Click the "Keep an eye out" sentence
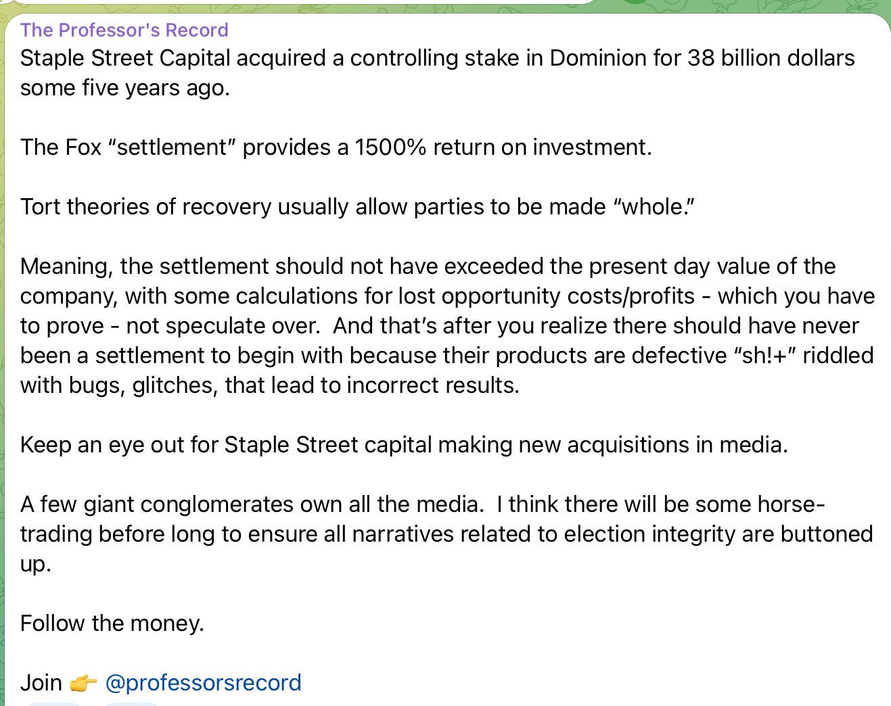891x706 pixels. (403, 444)
